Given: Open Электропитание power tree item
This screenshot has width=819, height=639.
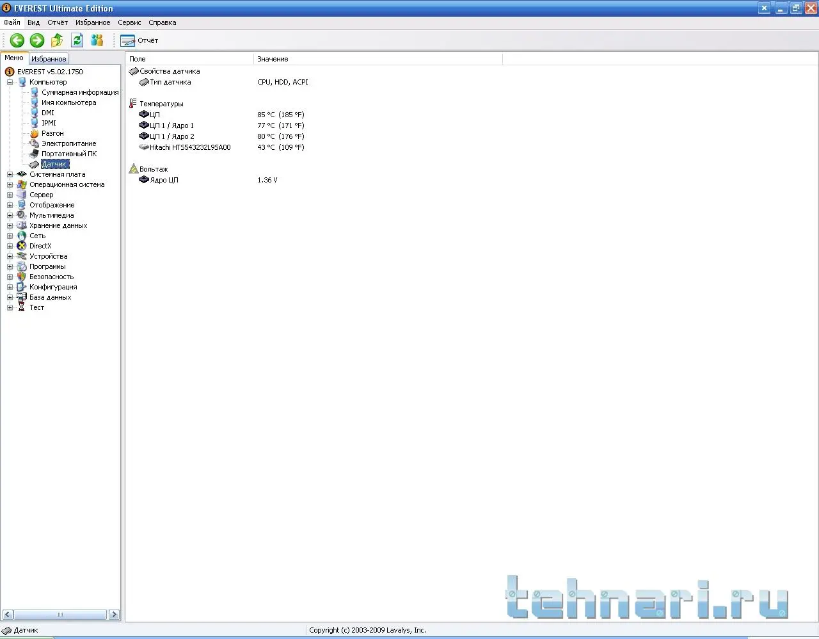Looking at the screenshot, I should tap(69, 143).
